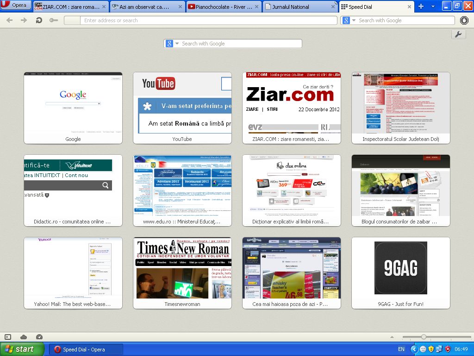The image size is (474, 356).
Task: Open 'Blogul consumatorilor de zaibar' thumbnail
Action: 401,191
